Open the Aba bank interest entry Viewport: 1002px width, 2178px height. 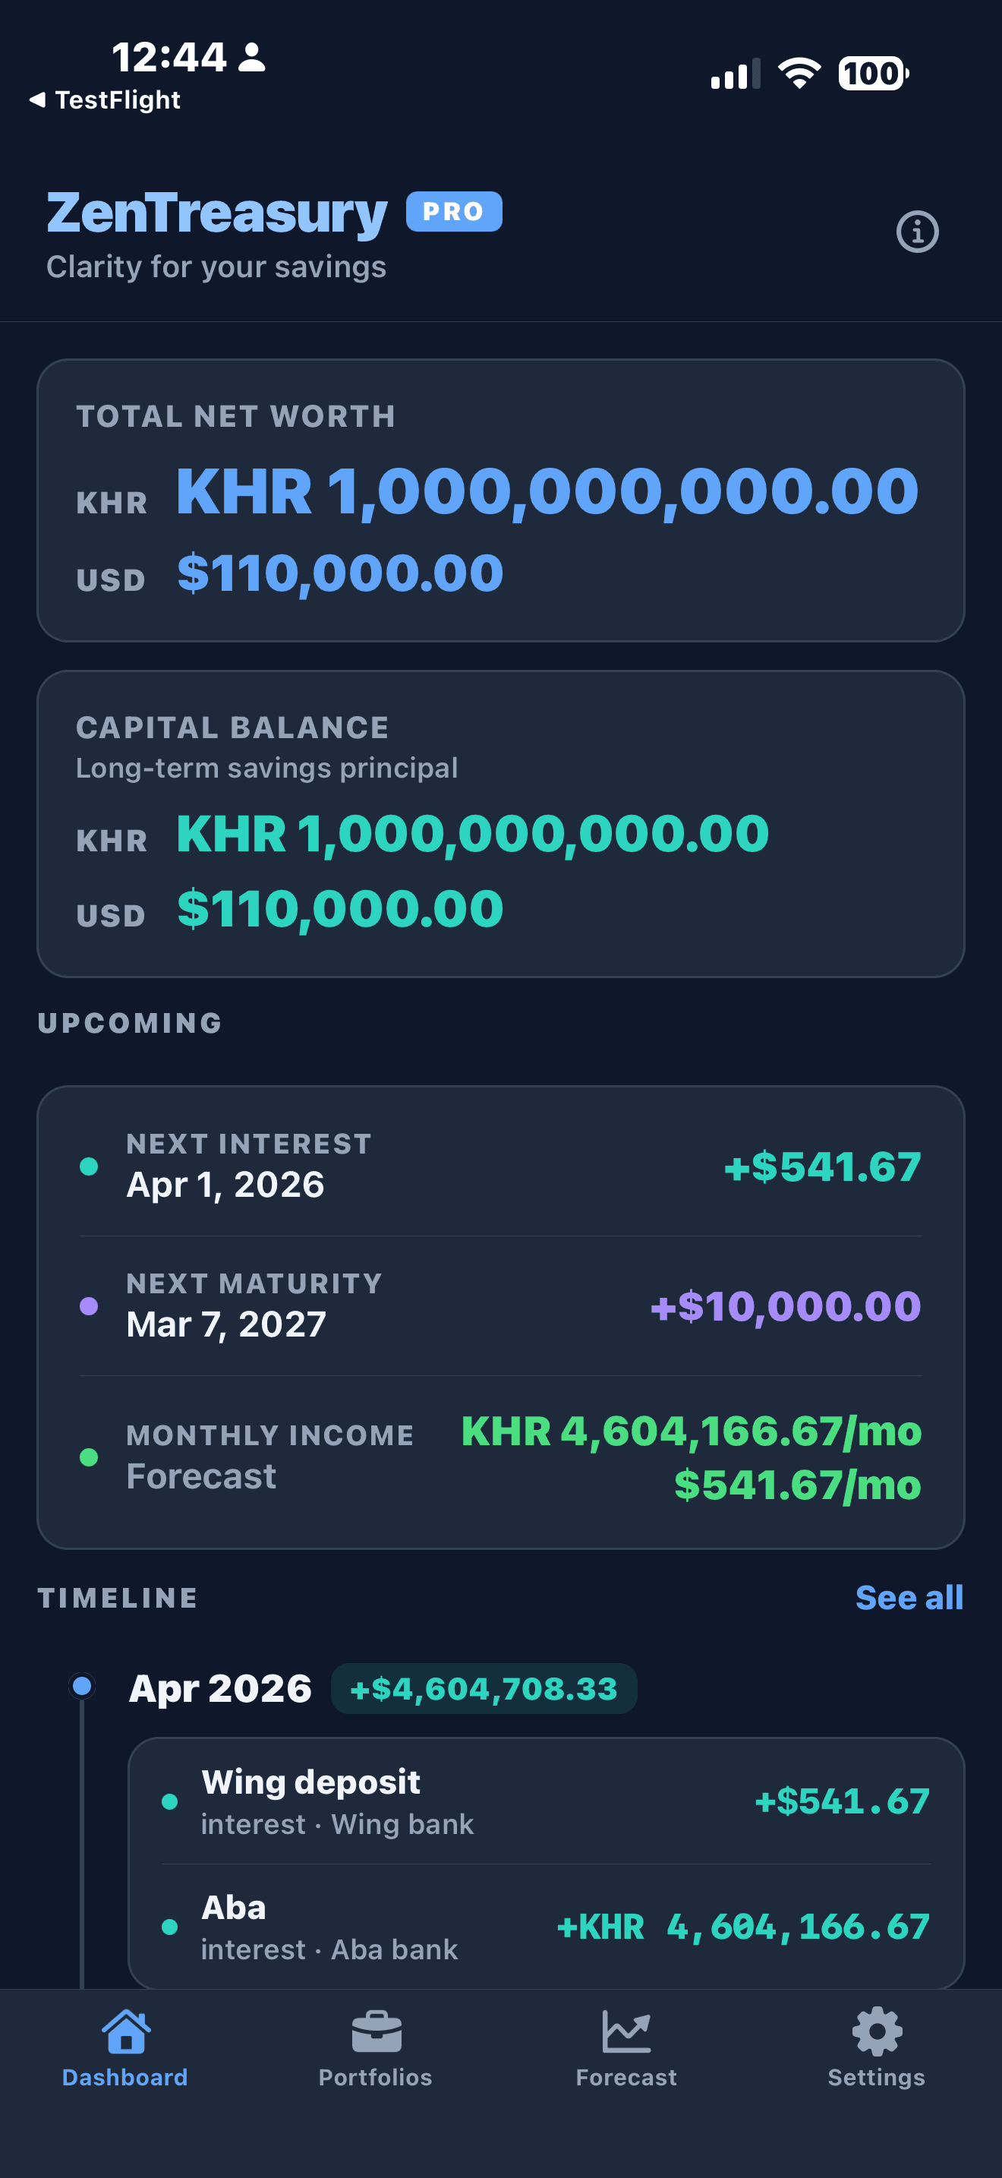point(546,1927)
